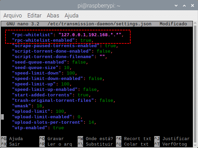The image size is (198, 148).
Task: Click the pi@raspberrypi window title bar
Action: [99, 5]
